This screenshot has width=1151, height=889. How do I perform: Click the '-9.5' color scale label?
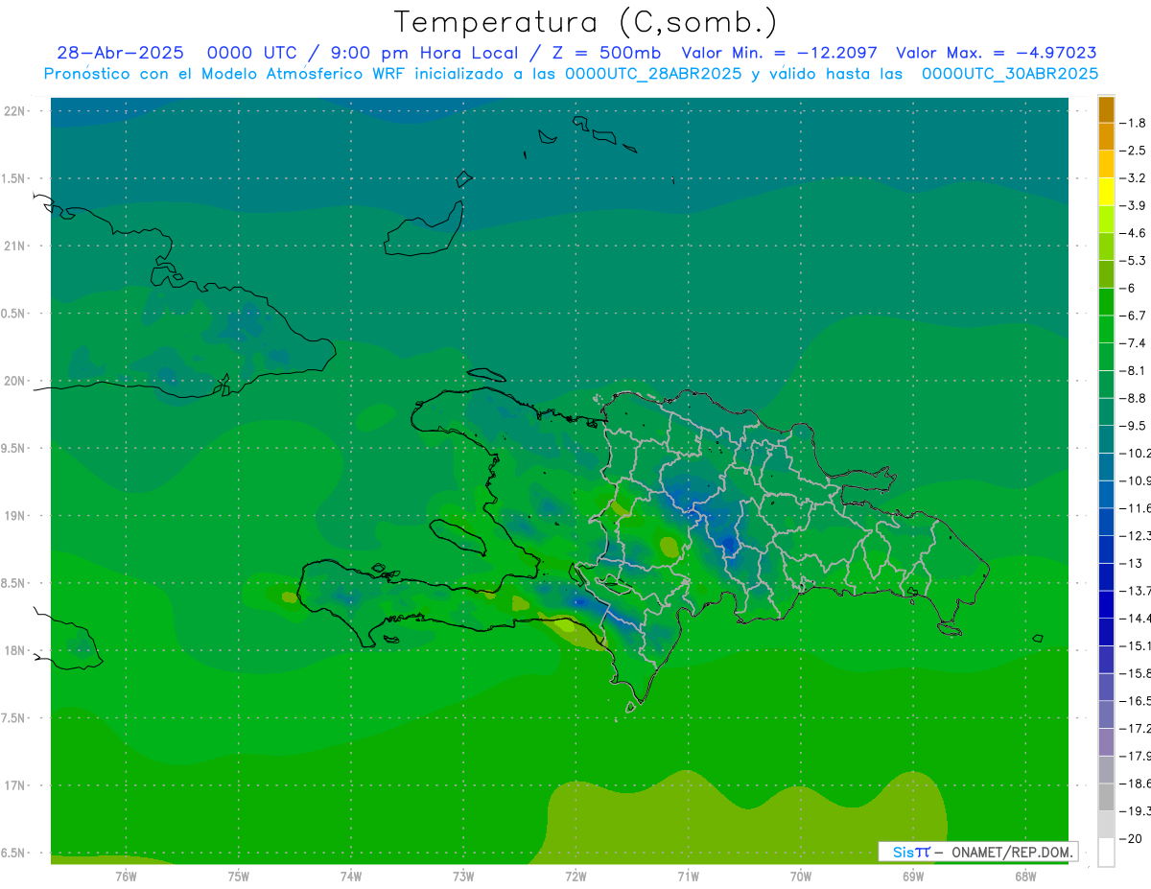point(1133,425)
